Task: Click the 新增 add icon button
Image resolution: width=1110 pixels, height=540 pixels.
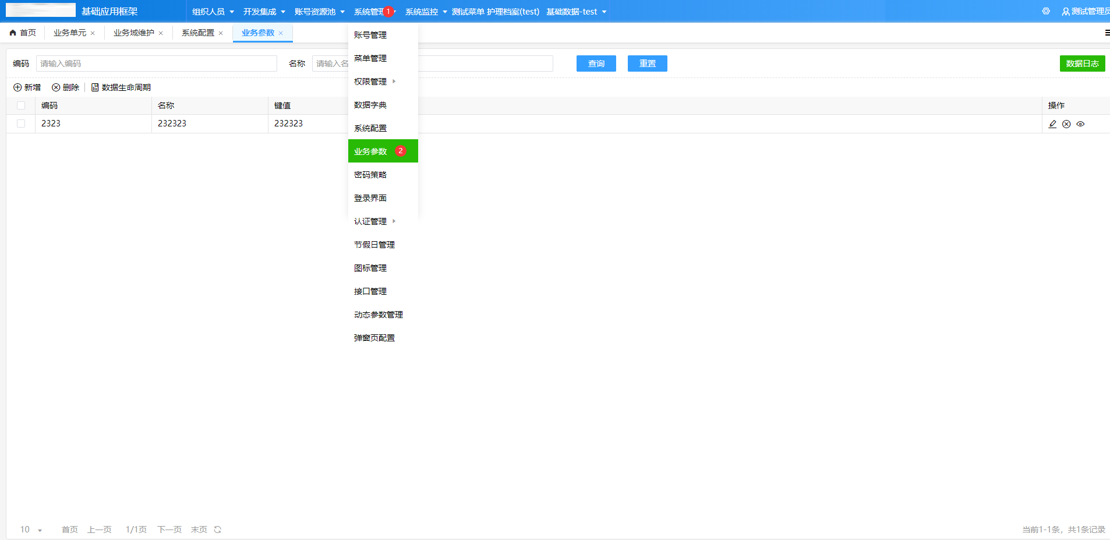Action: [17, 87]
